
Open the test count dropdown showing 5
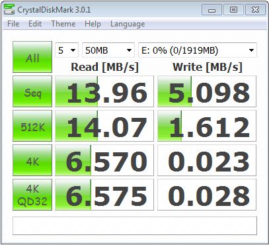[67, 50]
